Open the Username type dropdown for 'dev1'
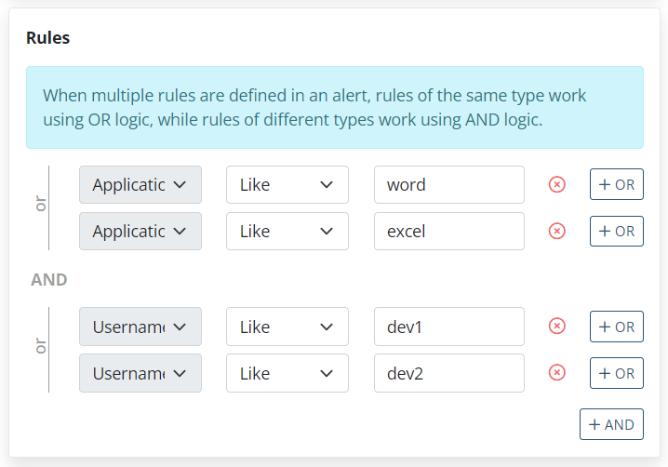 [x=140, y=327]
